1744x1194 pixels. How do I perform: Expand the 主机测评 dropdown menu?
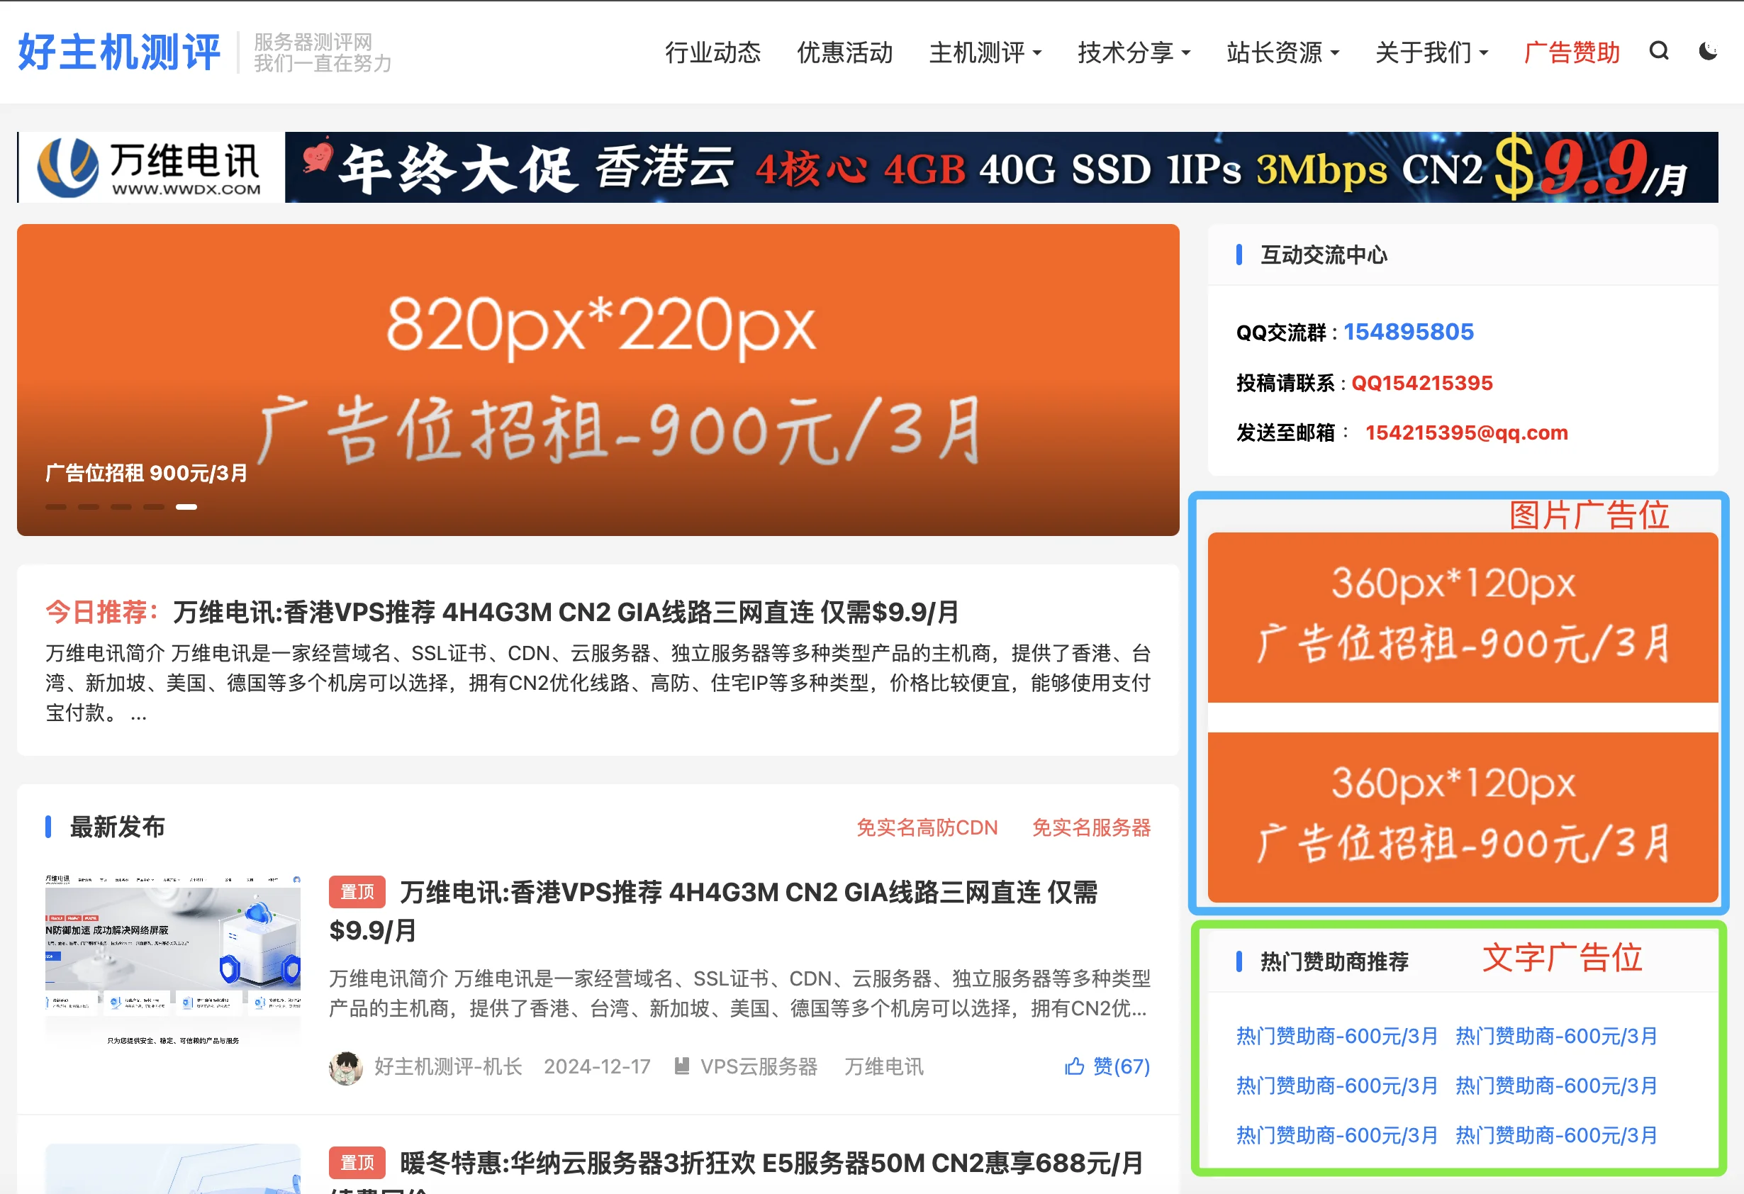pos(985,52)
